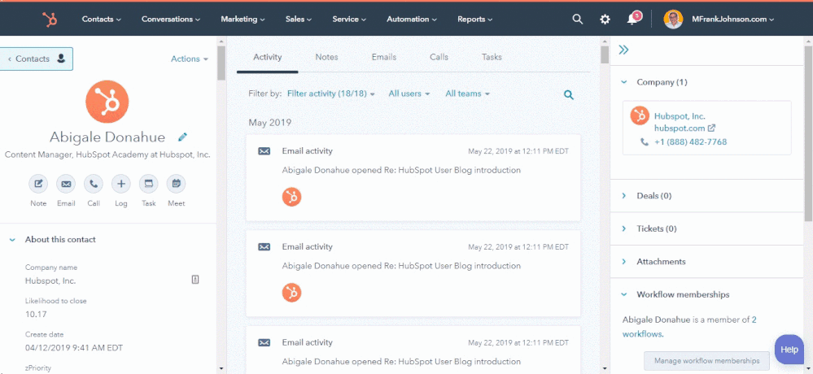Image resolution: width=813 pixels, height=374 pixels.
Task: Click the envelope icon of second Email activity
Action: pyautogui.click(x=264, y=247)
